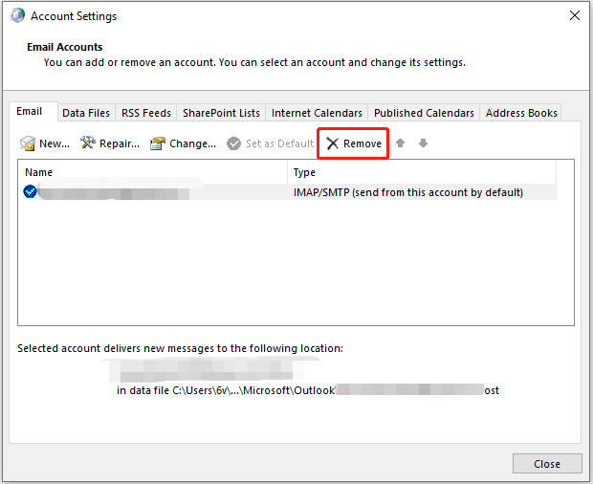Switch to the Data Files tab
The height and width of the screenshot is (484, 593).
point(86,113)
